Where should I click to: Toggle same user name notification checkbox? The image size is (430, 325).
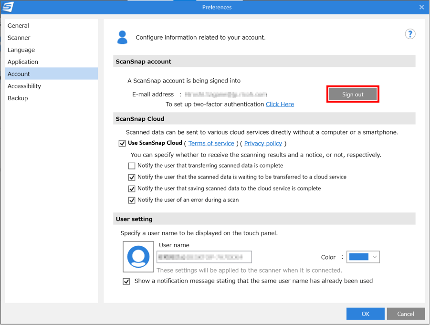(x=126, y=282)
